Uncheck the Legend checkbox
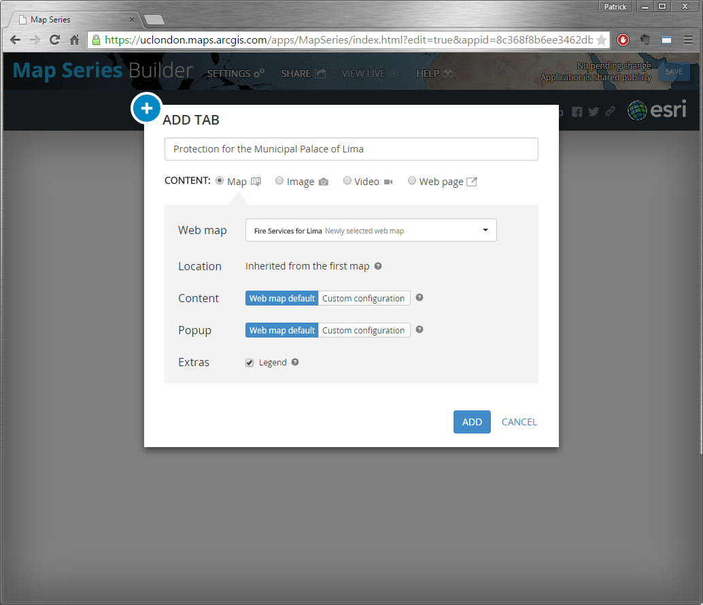Screen dimensions: 703x605 pyautogui.click(x=250, y=363)
